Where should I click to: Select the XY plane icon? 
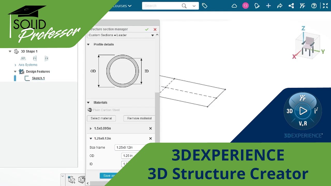pyautogui.click(x=23, y=58)
